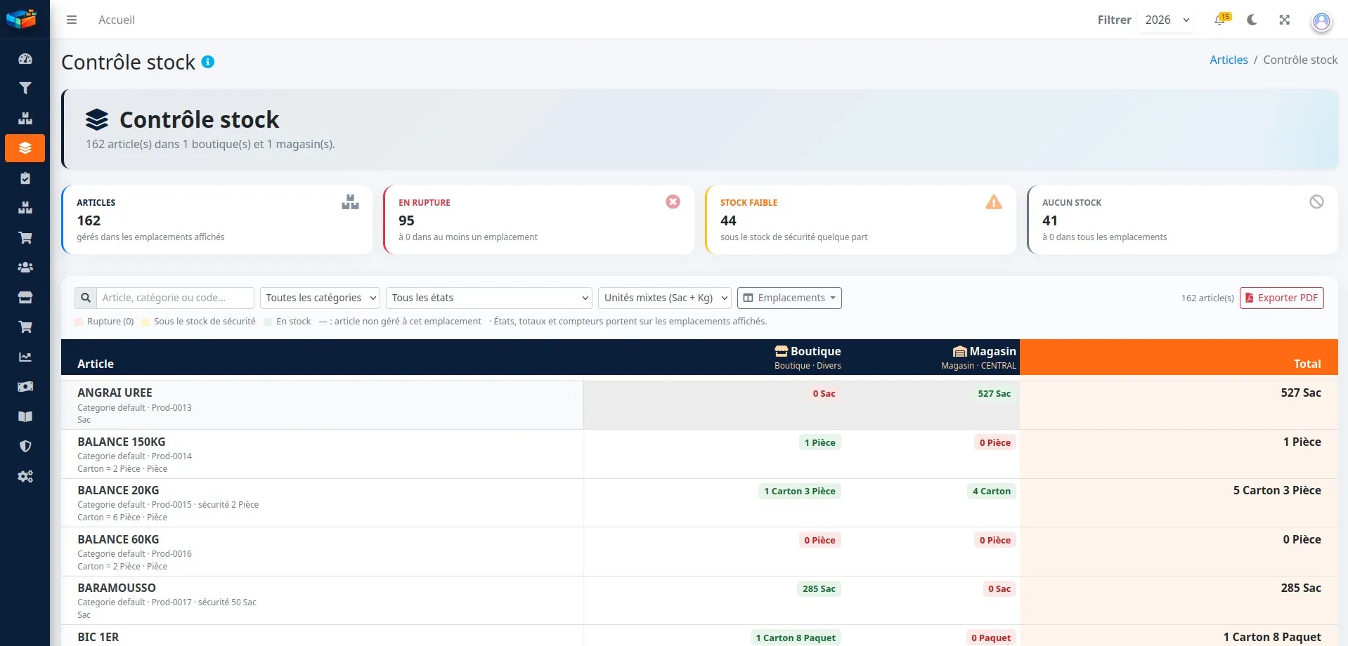This screenshot has width=1348, height=646.
Task: Focus the article search input field
Action: pos(175,298)
